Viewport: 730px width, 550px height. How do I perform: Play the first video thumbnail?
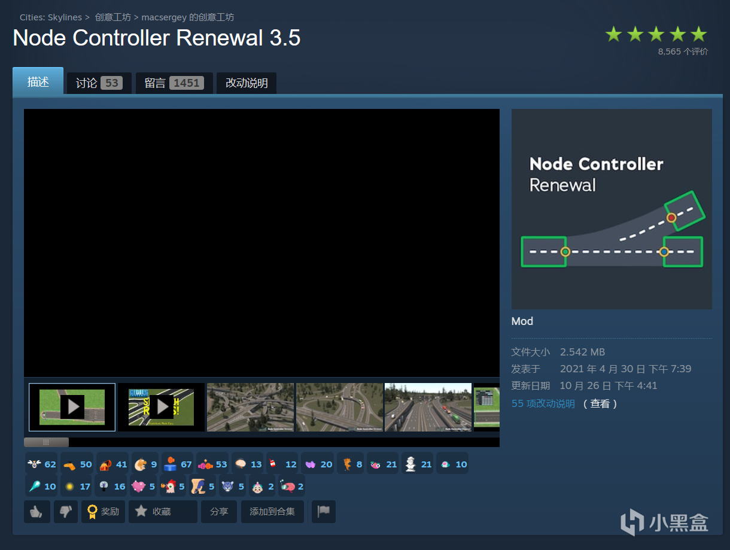click(x=72, y=407)
